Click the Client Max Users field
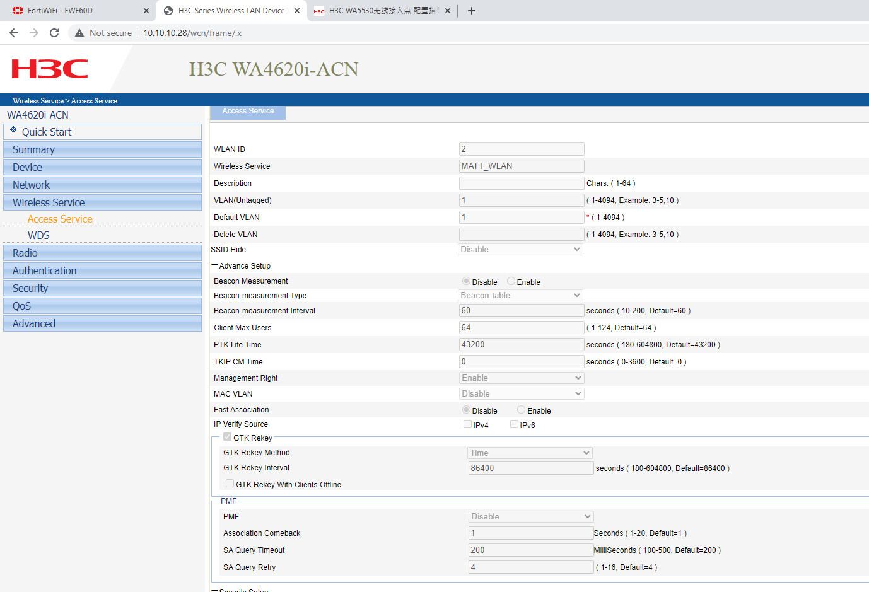The width and height of the screenshot is (869, 592). 521,328
